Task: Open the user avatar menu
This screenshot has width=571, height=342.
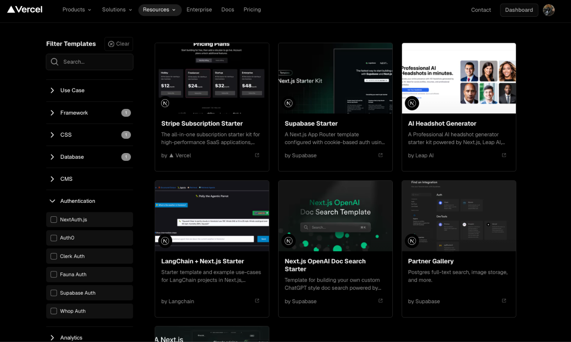Action: [549, 10]
